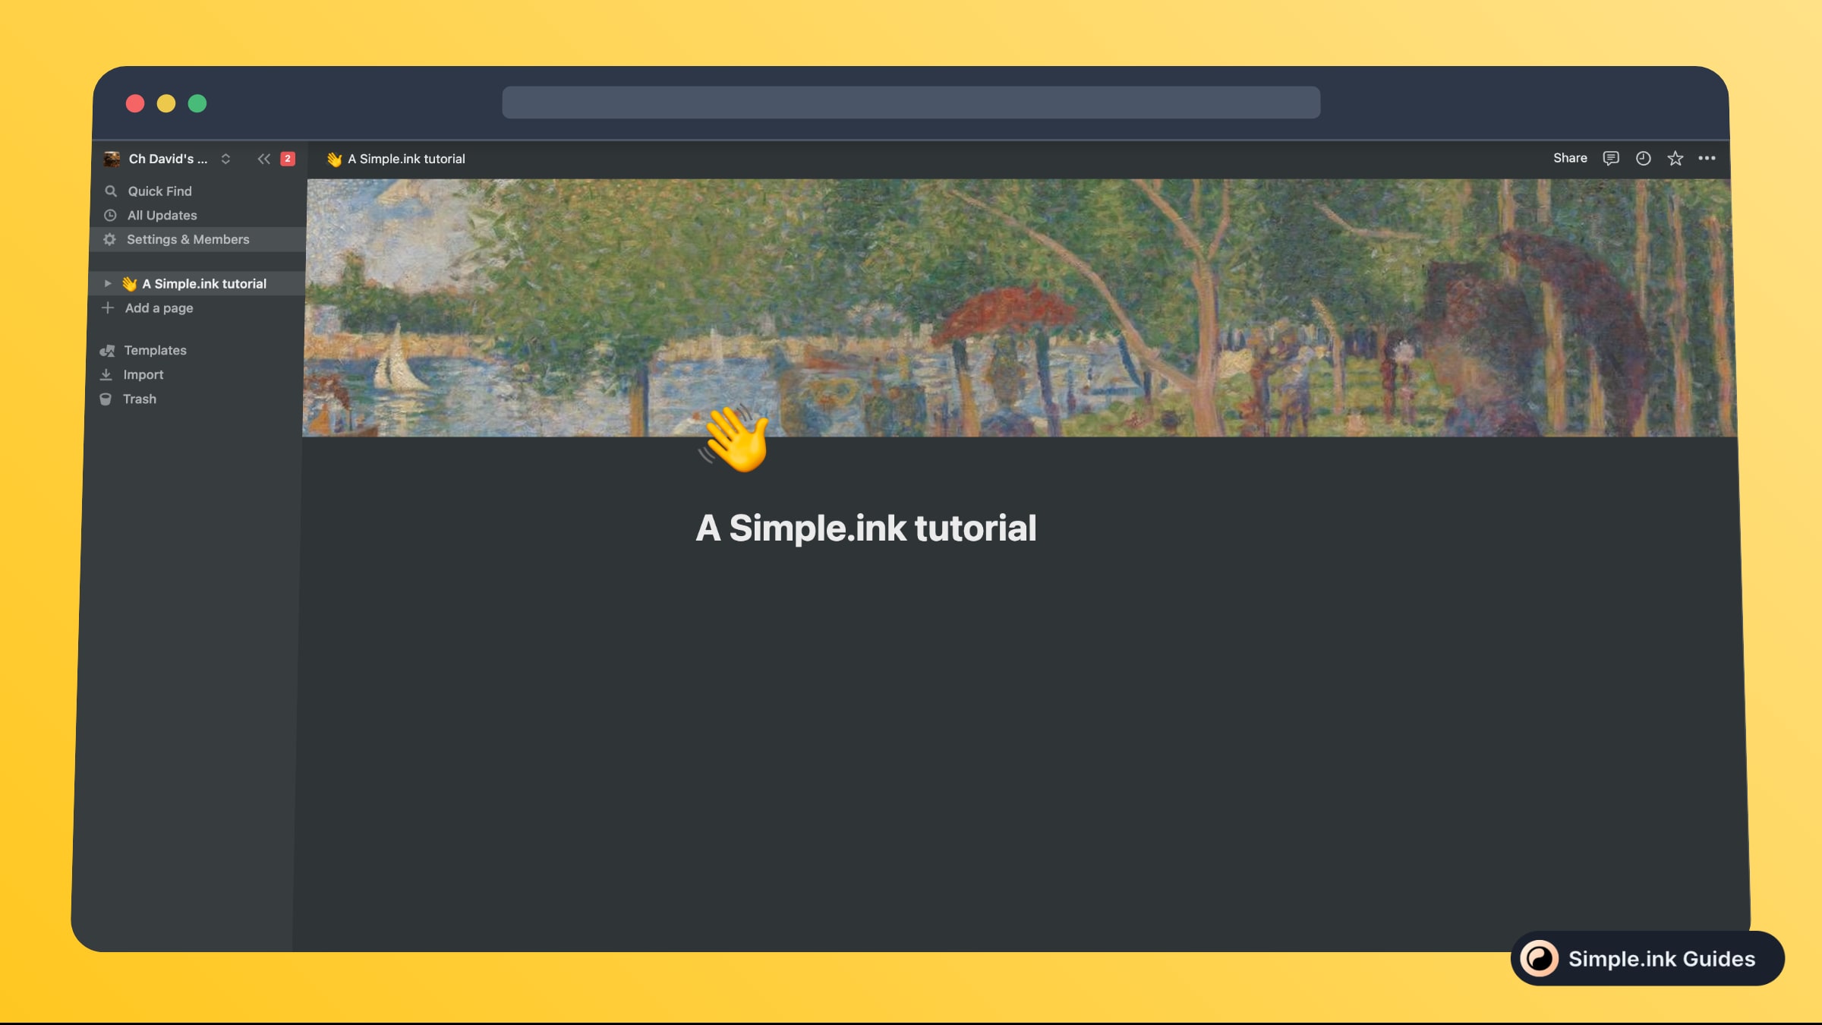
Task: Click the Share button
Action: [x=1571, y=158]
